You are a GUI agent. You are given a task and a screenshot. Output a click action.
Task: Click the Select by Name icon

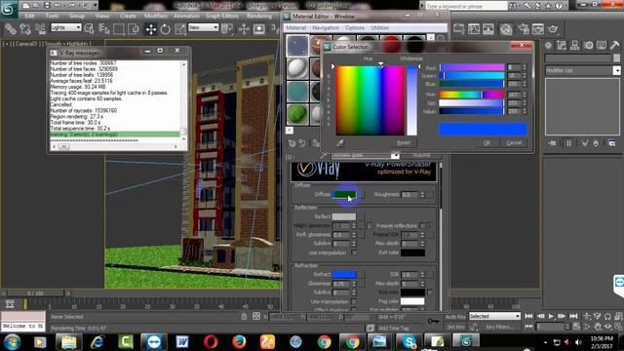(x=104, y=29)
